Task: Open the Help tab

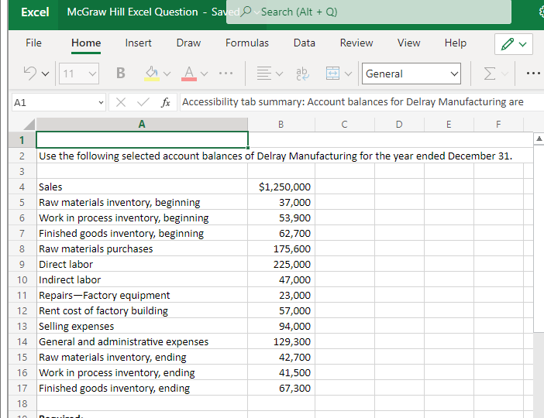Action: point(456,43)
